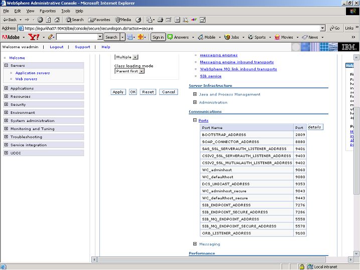This screenshot has height=270, width=360.
Task: Open the Tools menu
Action: pyautogui.click(x=66, y=11)
